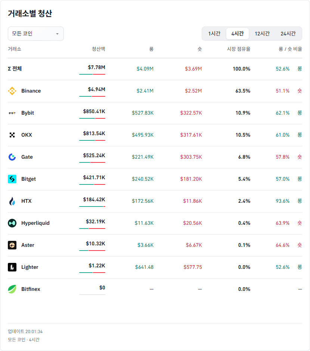Viewport: 310px width, 351px height.
Task: Click Aster short ratio 64.6%
Action: (282, 245)
